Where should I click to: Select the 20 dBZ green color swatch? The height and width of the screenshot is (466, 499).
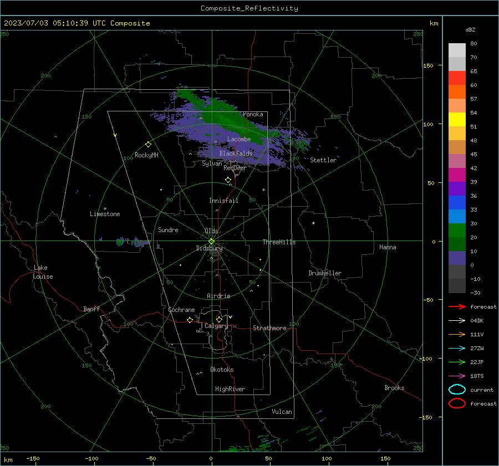457,231
